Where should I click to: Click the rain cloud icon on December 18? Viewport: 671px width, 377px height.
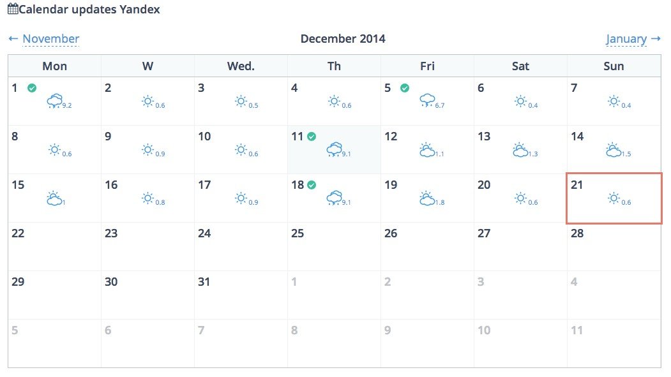pos(334,198)
